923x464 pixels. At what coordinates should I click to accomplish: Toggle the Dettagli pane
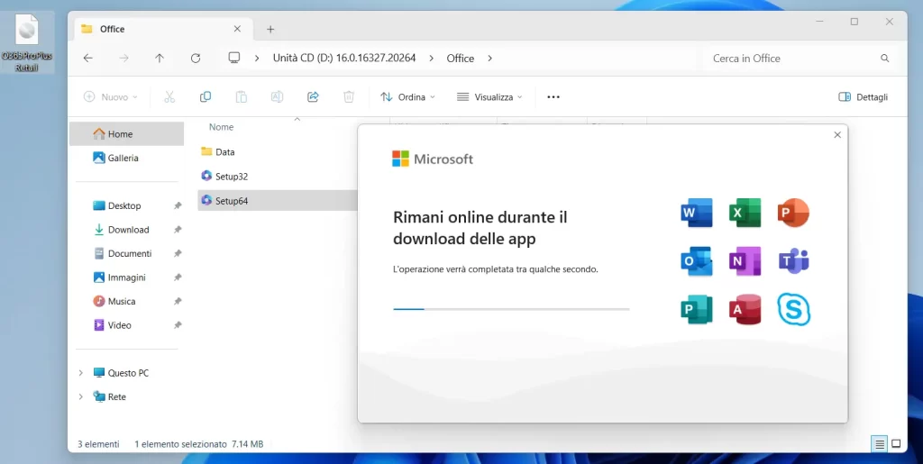click(x=863, y=97)
